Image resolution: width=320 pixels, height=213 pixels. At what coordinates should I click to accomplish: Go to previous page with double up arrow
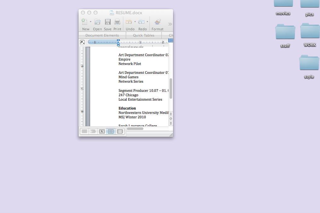pos(171,114)
